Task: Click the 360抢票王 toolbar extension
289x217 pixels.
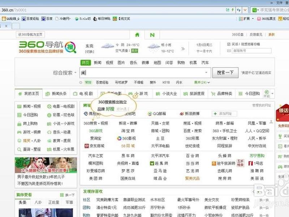Action: coord(266,19)
